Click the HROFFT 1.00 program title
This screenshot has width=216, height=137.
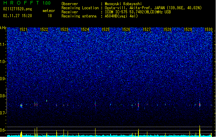click(x=27, y=3)
